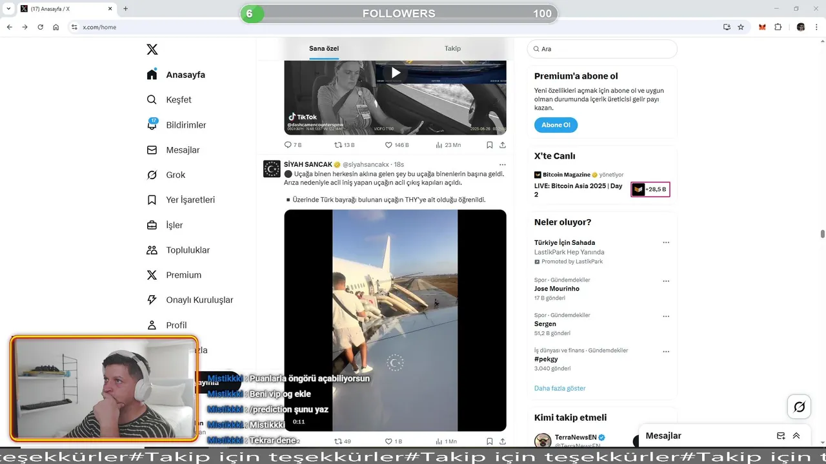
Task: Bookmark the dashcam video post
Action: coord(490,145)
